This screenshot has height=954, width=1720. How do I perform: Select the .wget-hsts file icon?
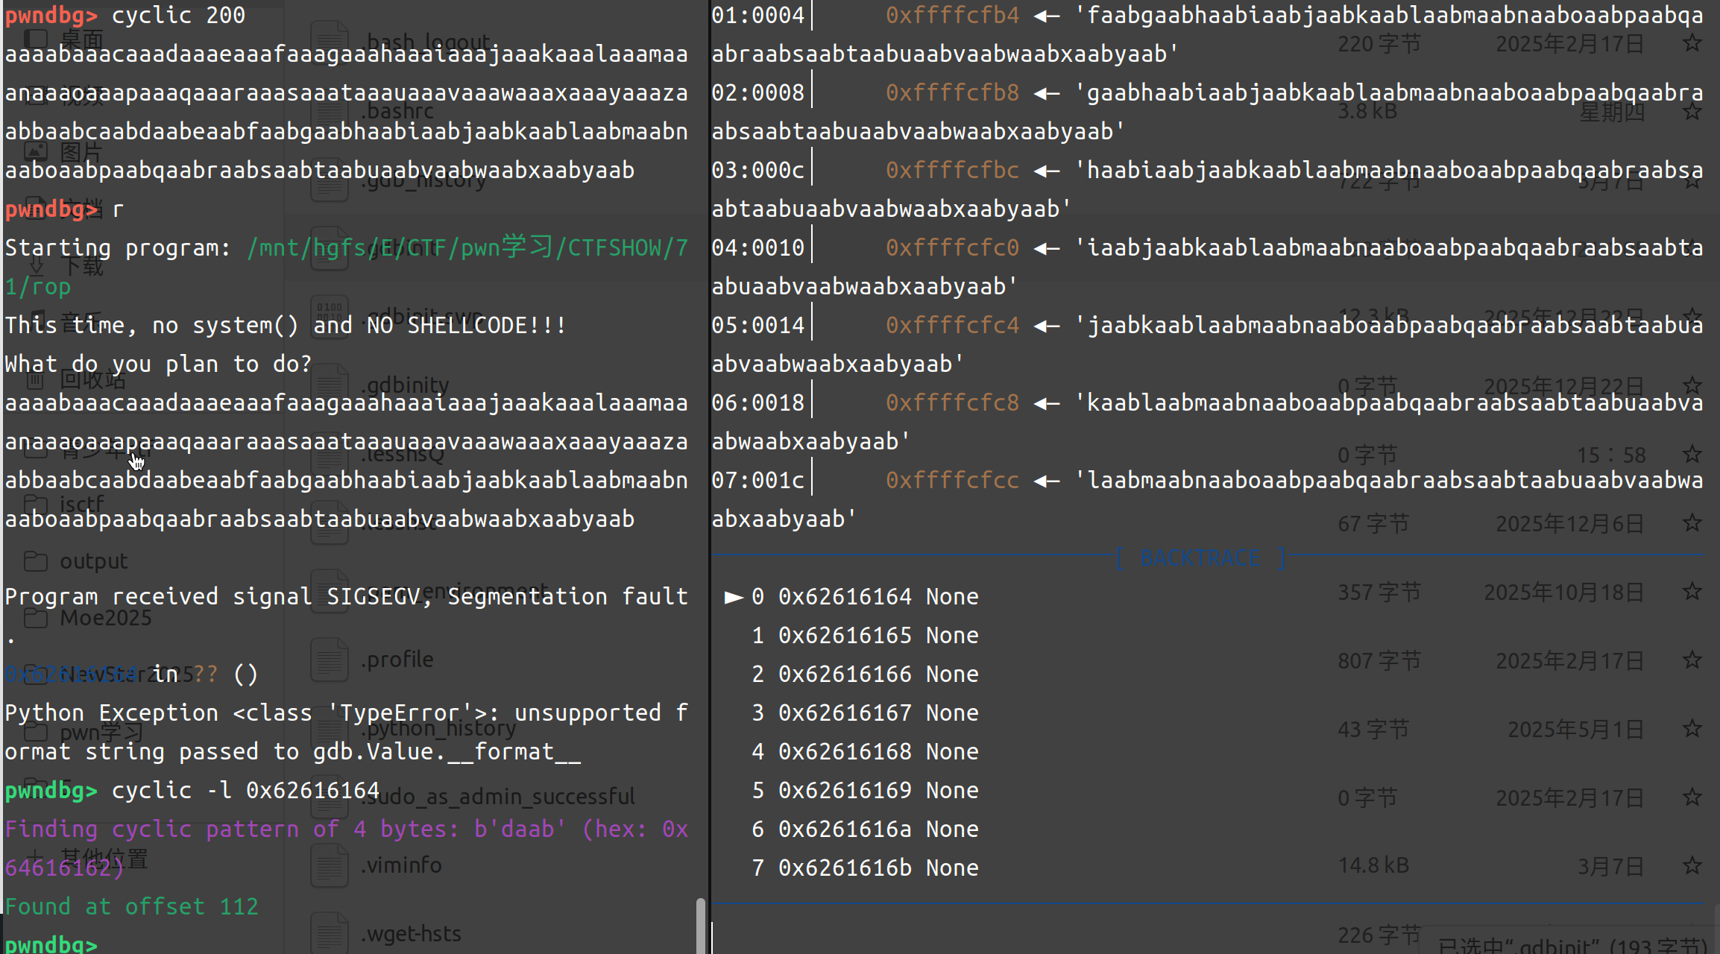coord(329,932)
